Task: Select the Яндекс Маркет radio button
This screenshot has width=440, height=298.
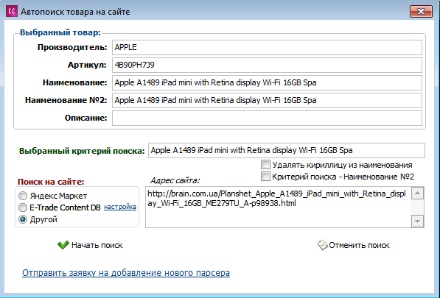Action: [x=23, y=196]
